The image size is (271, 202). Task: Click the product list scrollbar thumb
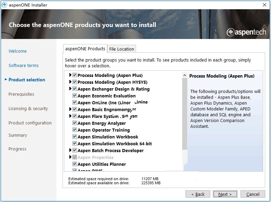click(185, 114)
